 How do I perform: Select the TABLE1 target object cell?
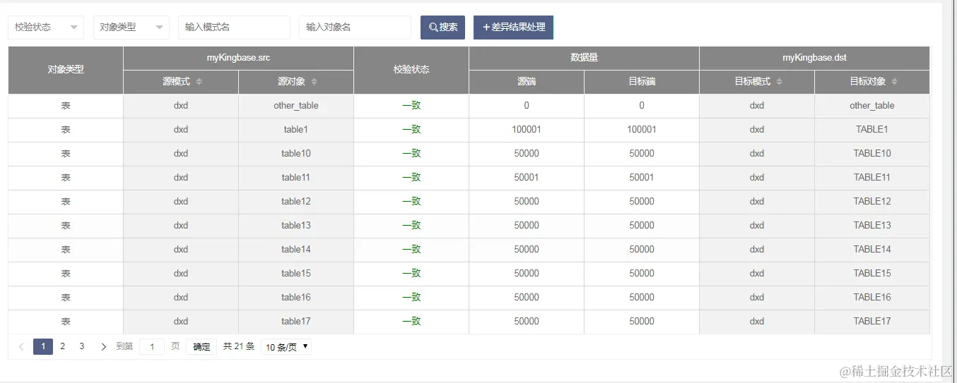tap(872, 130)
